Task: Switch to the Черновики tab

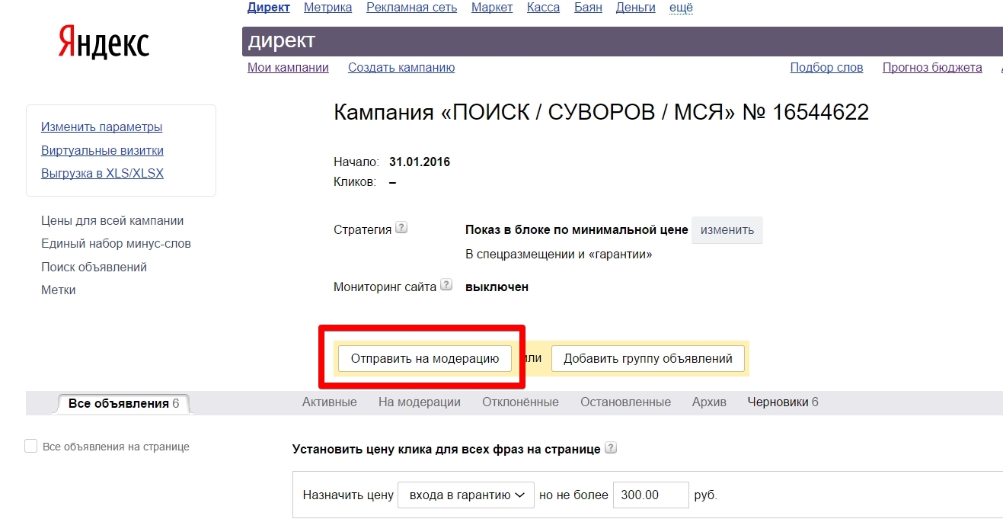Action: (x=783, y=402)
